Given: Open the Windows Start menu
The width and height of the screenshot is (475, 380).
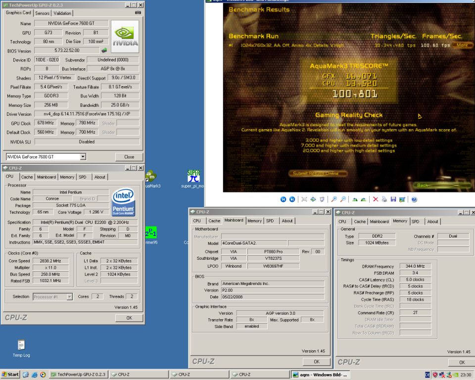Looking at the screenshot, I should [x=10, y=375].
